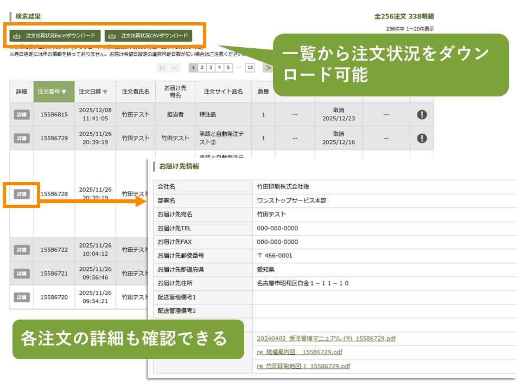This screenshot has width=521, height=390.
Task: Open 詳細 for order 15586721
Action: coord(22,274)
